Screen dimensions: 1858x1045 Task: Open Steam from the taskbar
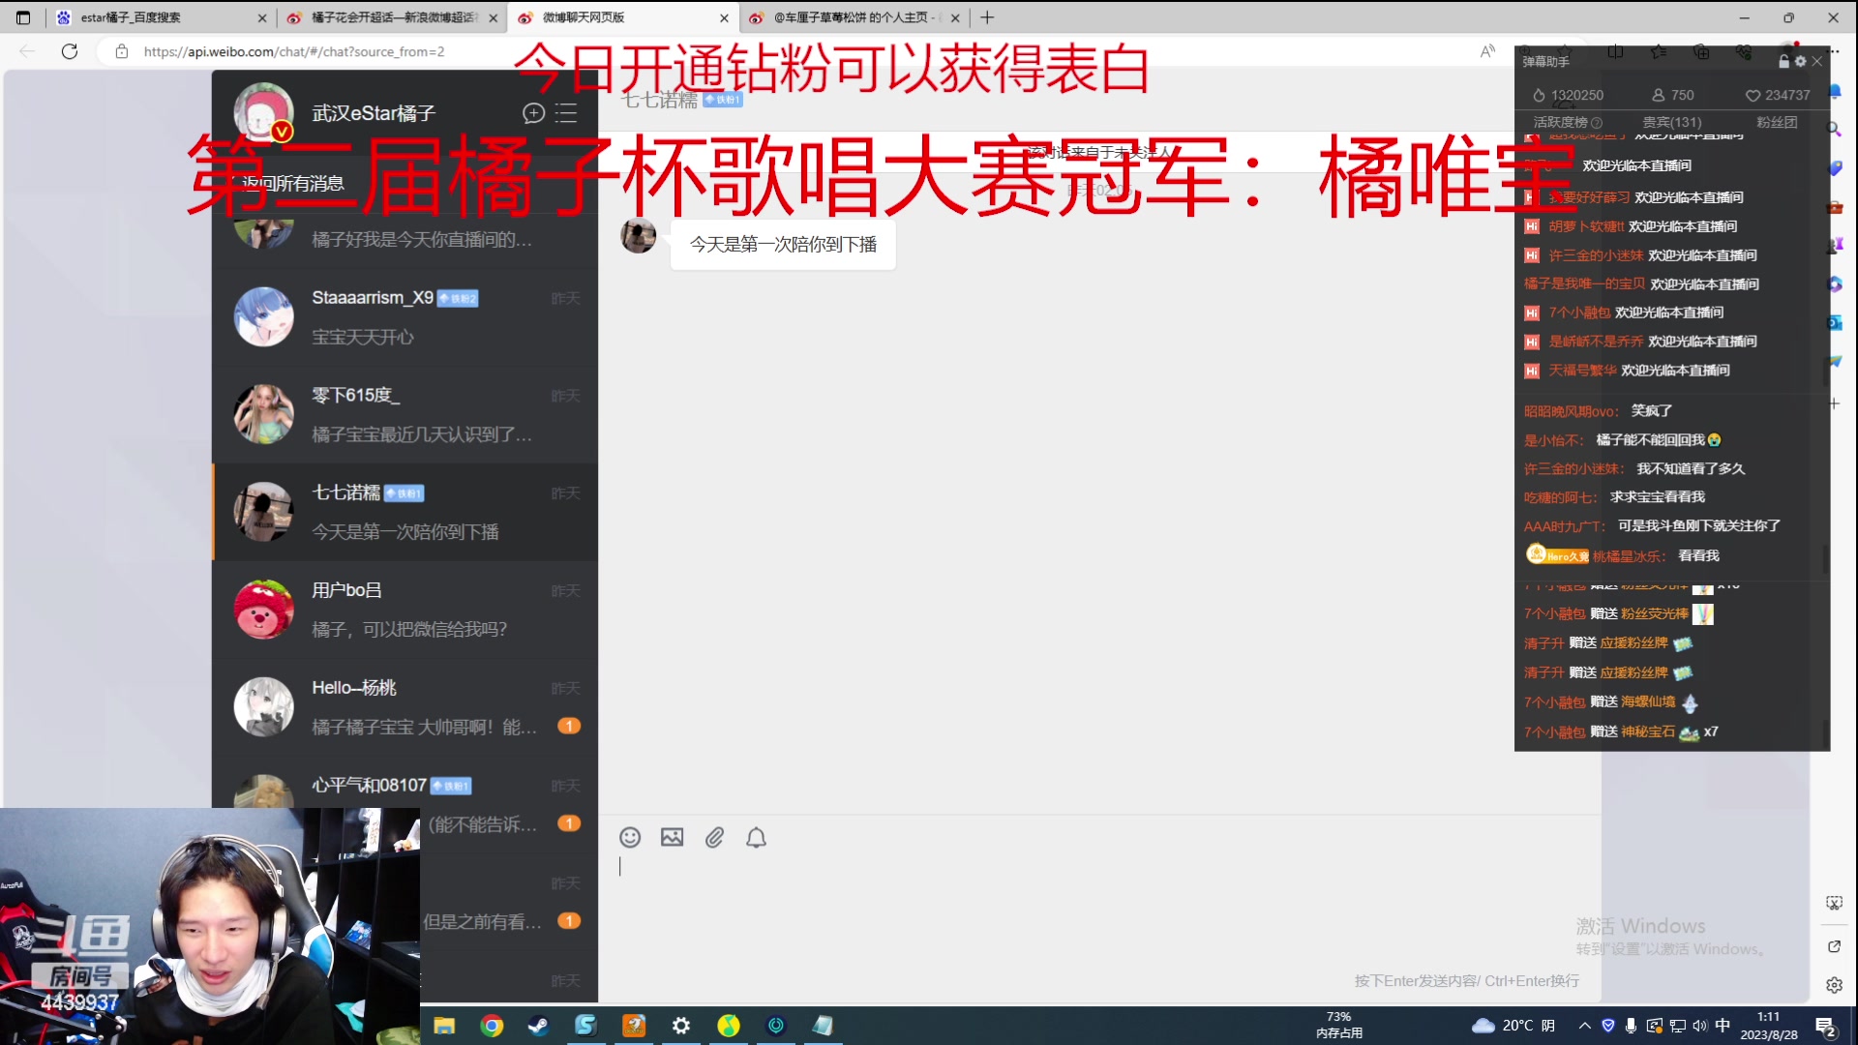pos(538,1026)
